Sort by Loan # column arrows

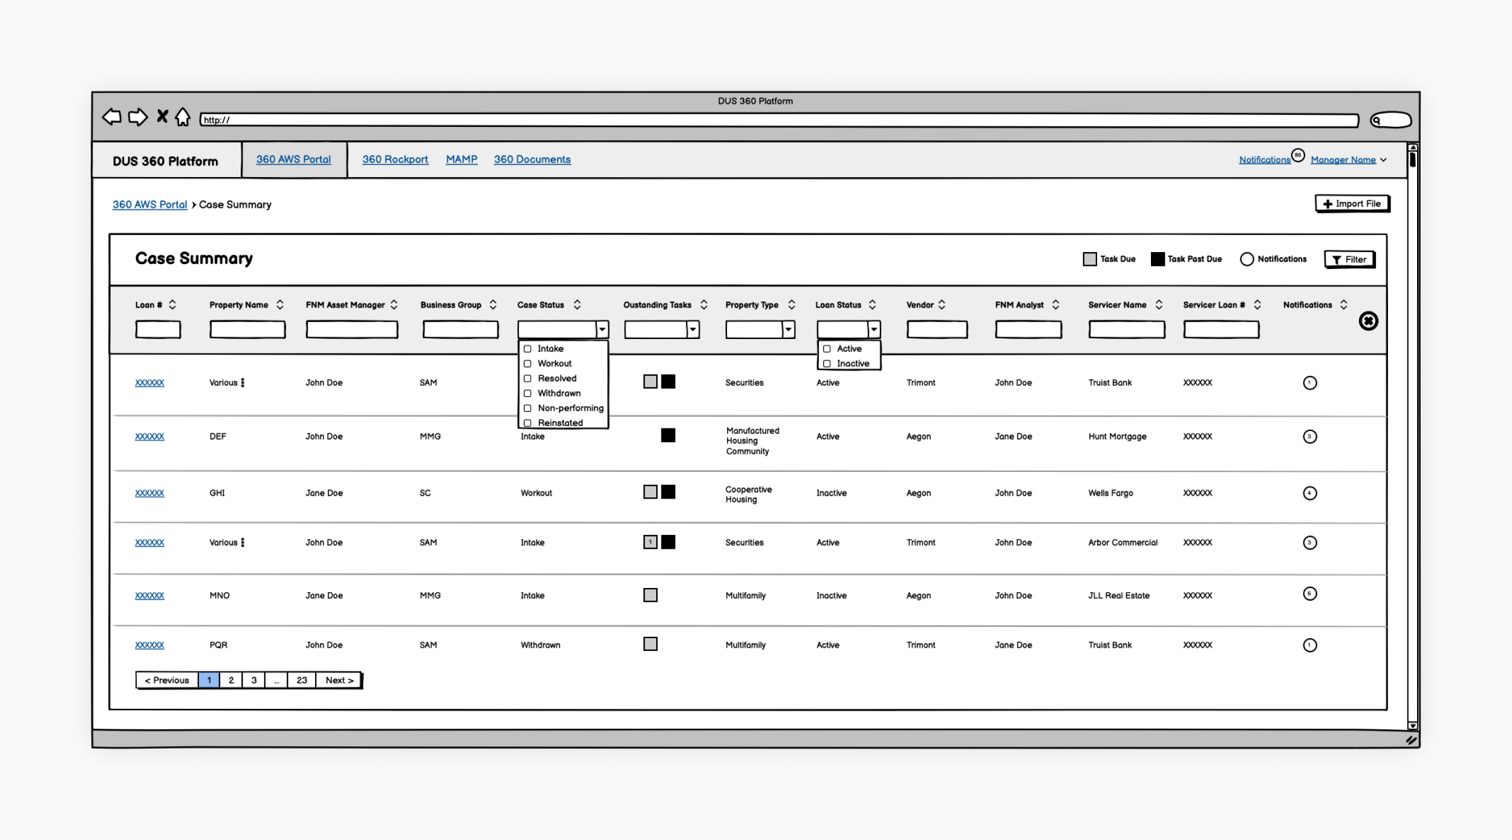point(172,305)
